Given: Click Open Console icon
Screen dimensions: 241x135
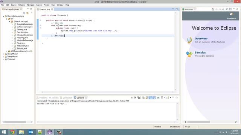Looking at the screenshot, I should point(168,97).
